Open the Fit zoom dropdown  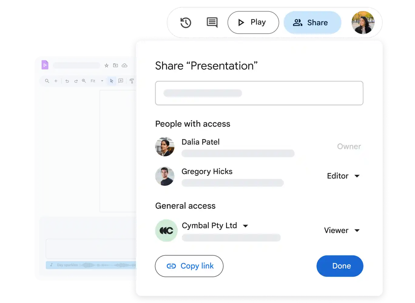(x=97, y=81)
